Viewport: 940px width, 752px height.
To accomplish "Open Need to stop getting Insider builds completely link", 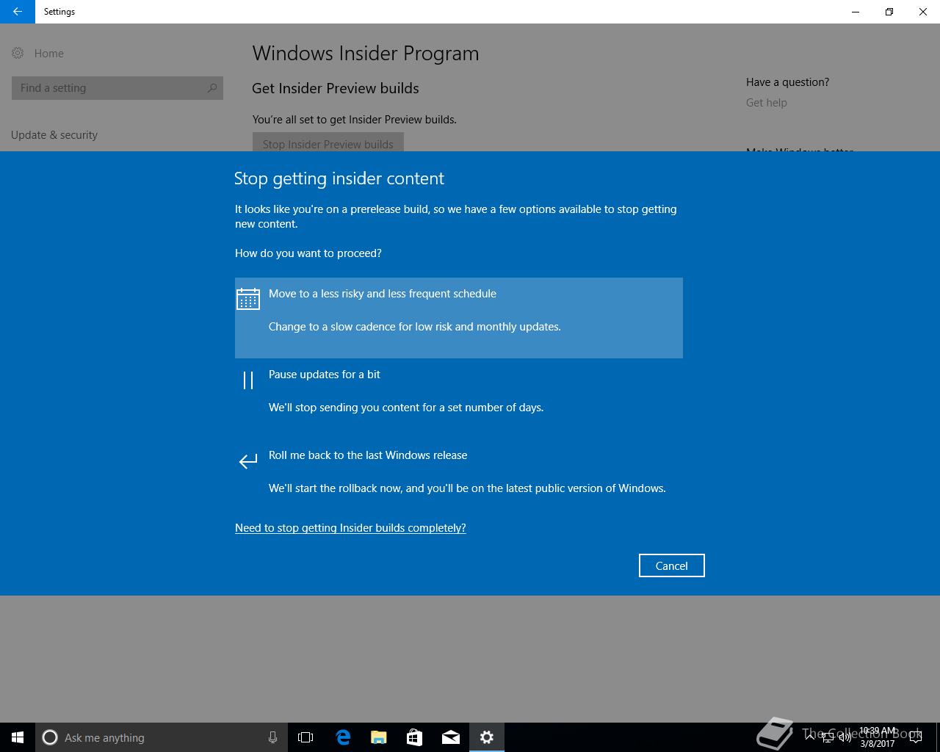I will (x=350, y=528).
